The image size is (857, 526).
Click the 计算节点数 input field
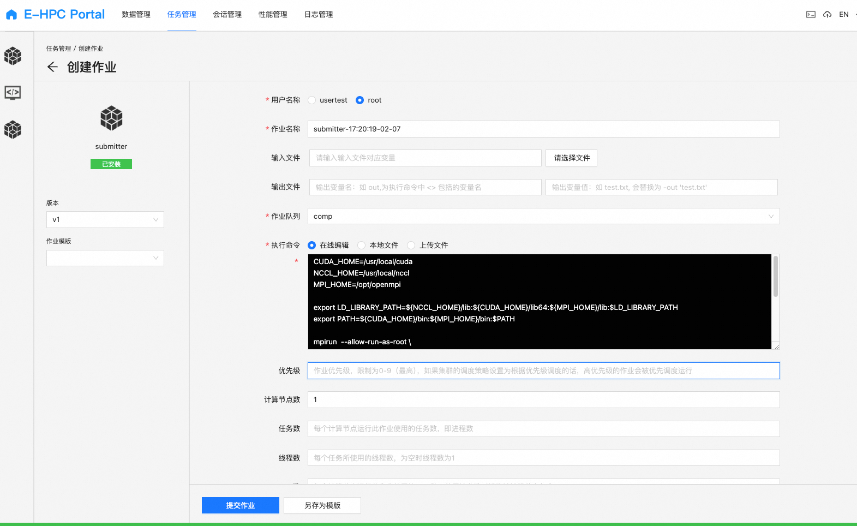(544, 400)
